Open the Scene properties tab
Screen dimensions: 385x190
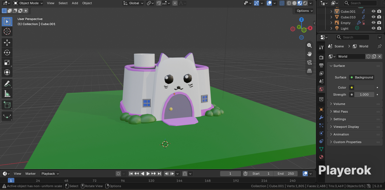(x=321, y=81)
